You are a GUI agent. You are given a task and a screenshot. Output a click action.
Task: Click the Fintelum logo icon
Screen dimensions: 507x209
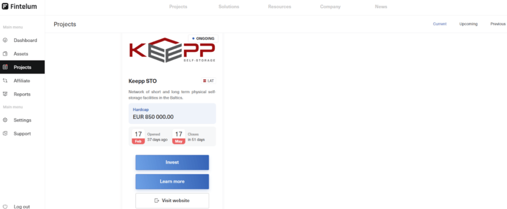[x=5, y=6]
